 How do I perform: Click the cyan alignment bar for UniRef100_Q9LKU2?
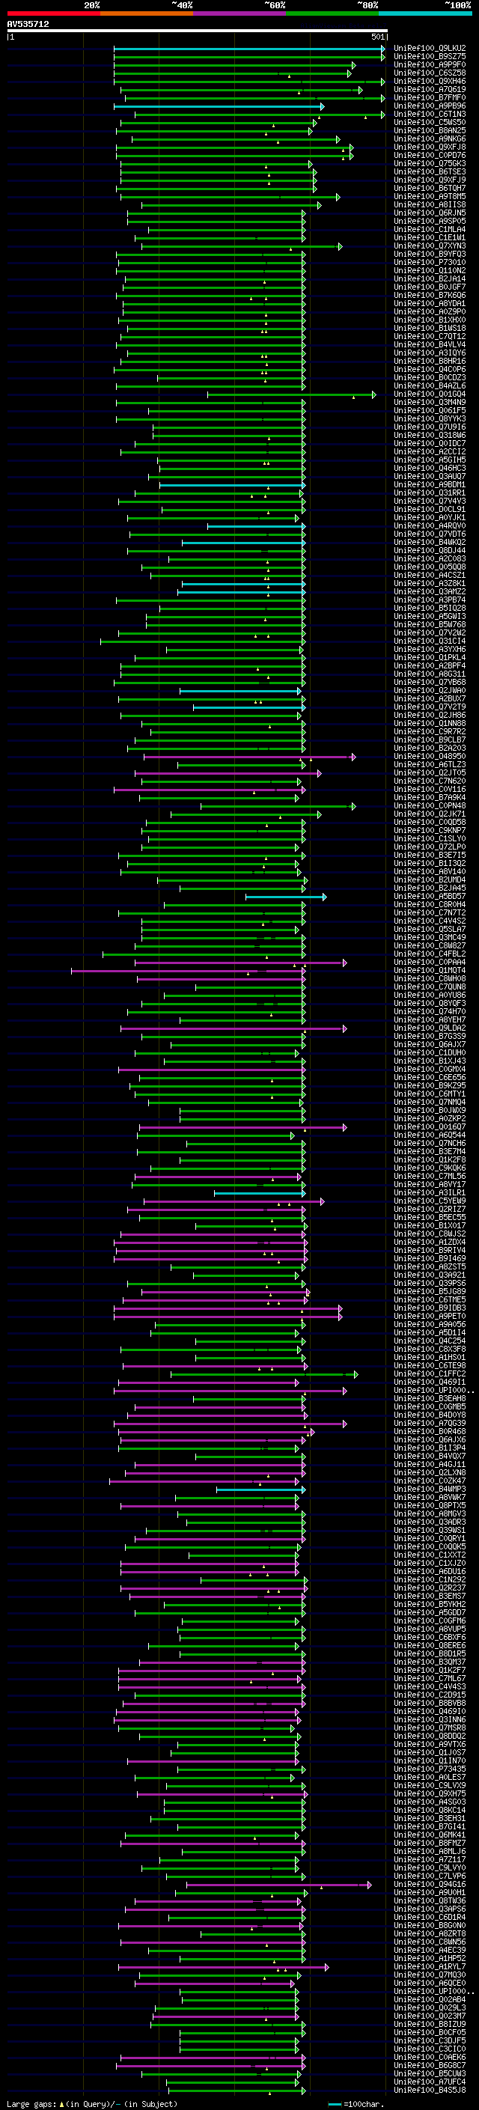click(249, 49)
